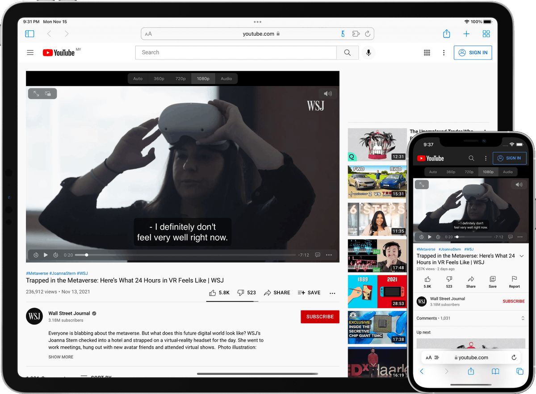Image resolution: width=536 pixels, height=394 pixels.
Task: Tap SUBSCRIBE on the iPhone
Action: tap(514, 301)
